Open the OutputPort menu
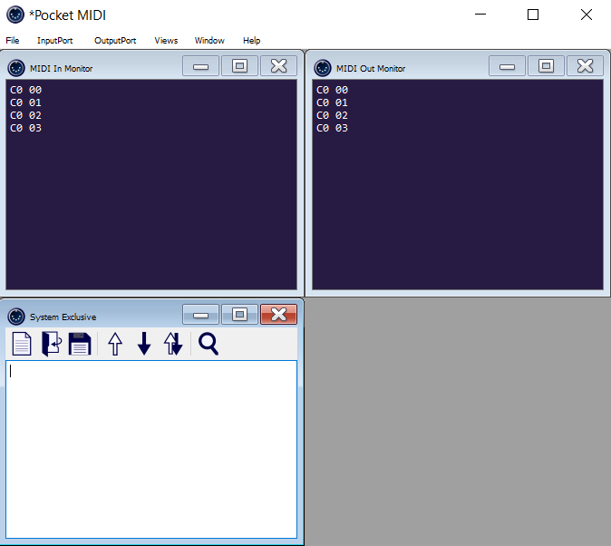 click(115, 41)
